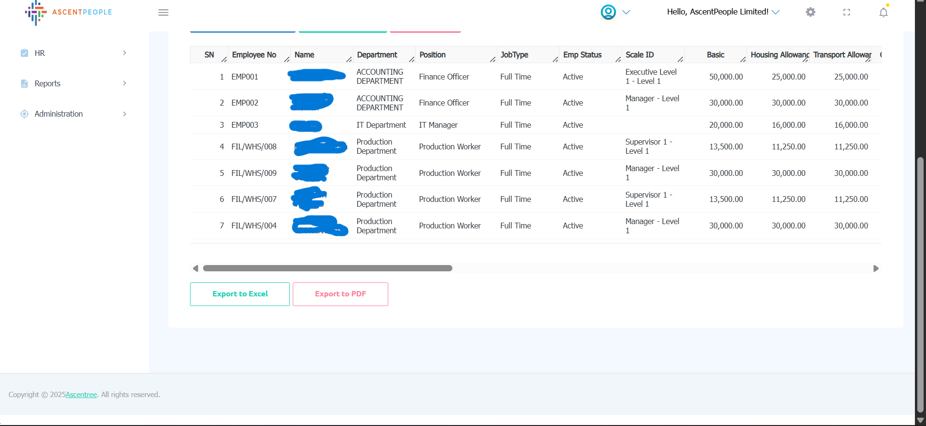The image size is (926, 426).
Task: Expand the Administration menu chevron
Action: point(124,114)
